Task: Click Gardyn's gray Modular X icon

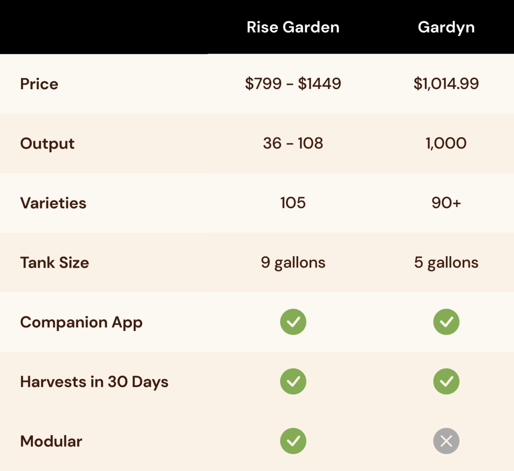Action: (x=446, y=441)
